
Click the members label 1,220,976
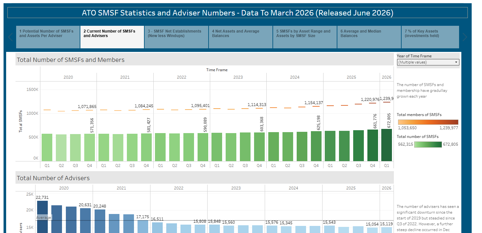[370, 99]
